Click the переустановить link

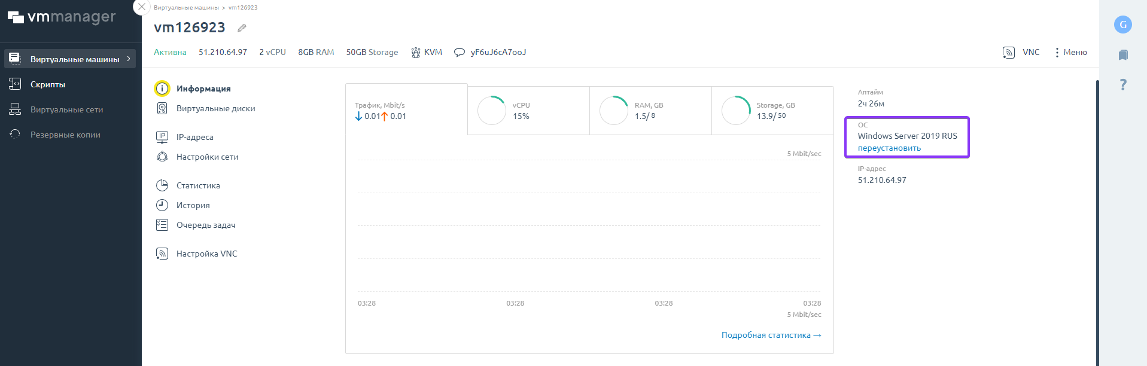click(x=889, y=148)
